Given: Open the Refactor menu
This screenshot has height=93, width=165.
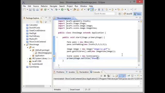Looking at the screenshot, I should pos(44,6).
